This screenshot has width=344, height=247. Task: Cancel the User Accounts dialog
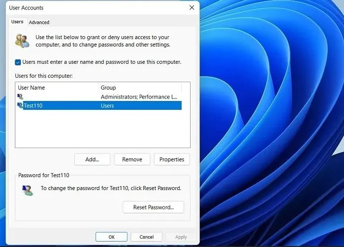coord(147,237)
